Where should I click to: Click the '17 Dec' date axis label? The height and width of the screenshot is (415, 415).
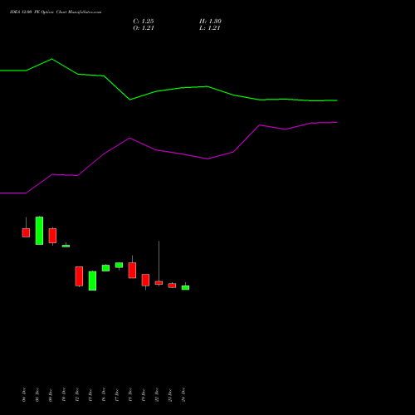[x=117, y=394]
